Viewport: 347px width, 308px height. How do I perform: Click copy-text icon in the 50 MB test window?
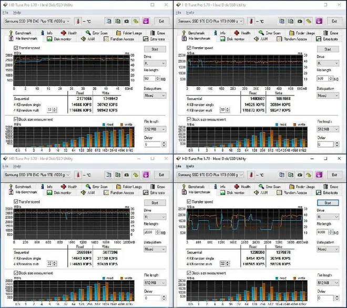coord(108,22)
